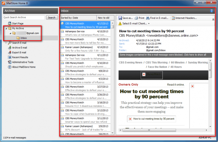Select 'Are men more likely to tell lies' message

(85, 41)
